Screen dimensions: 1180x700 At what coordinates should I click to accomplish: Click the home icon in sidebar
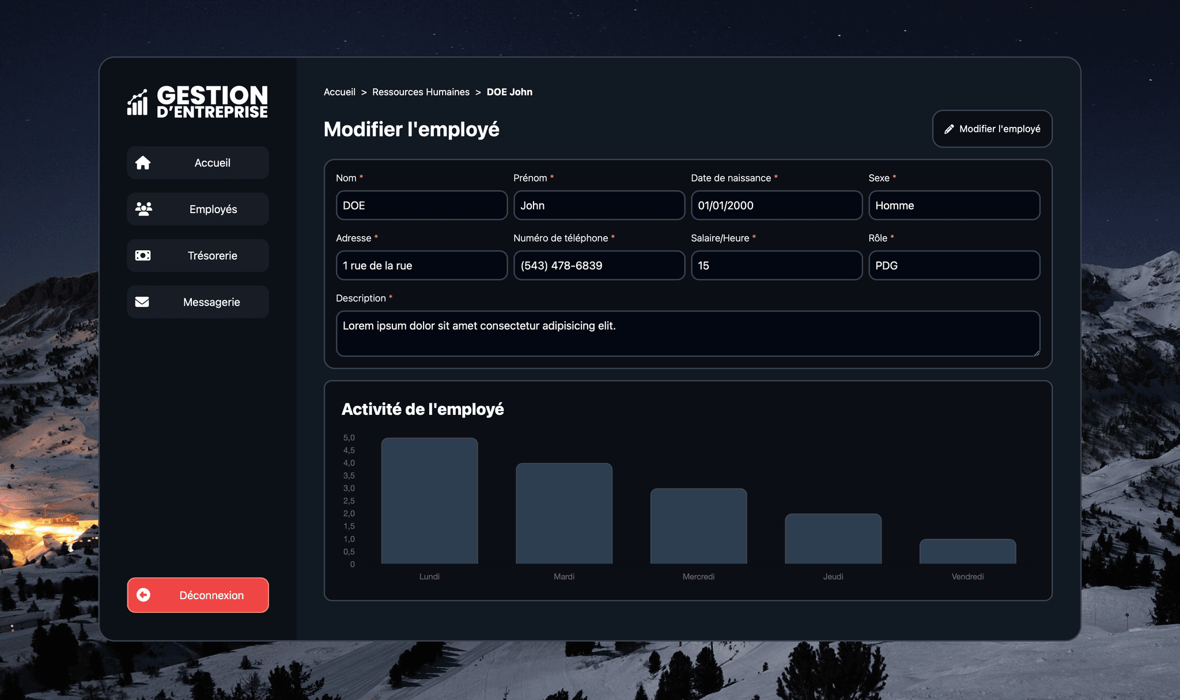tap(143, 163)
